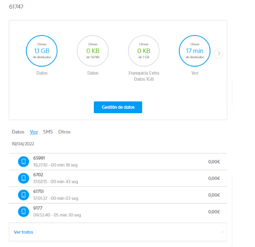Click the 1,1 GB unlimited data circle

pyautogui.click(x=42, y=51)
